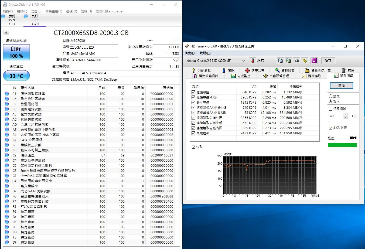The image size is (365, 249).
Task: Open the 健康狀態 tab in HD Tune
Action: [x=255, y=70]
